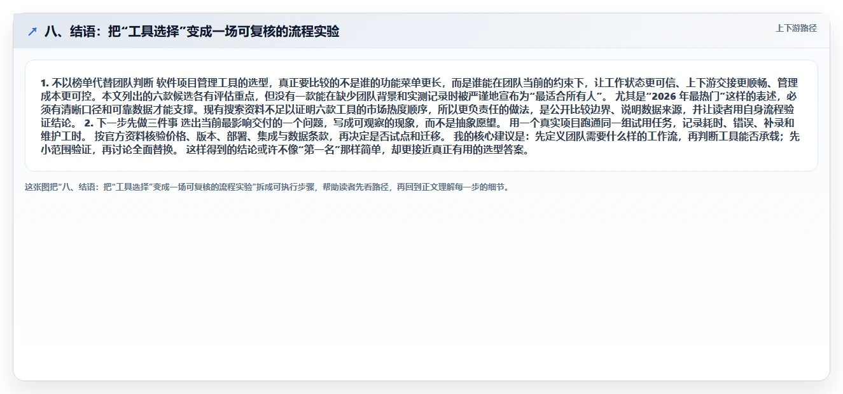Click the blue arrow icon beside the heading
Viewport: 843px width, 394px height.
pos(32,32)
